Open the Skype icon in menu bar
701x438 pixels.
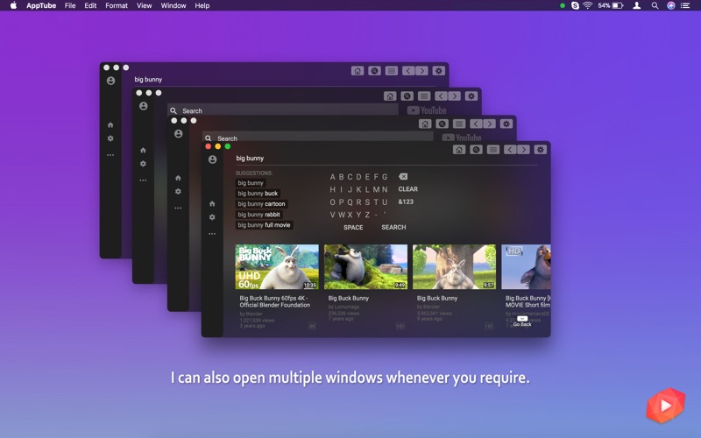575,5
